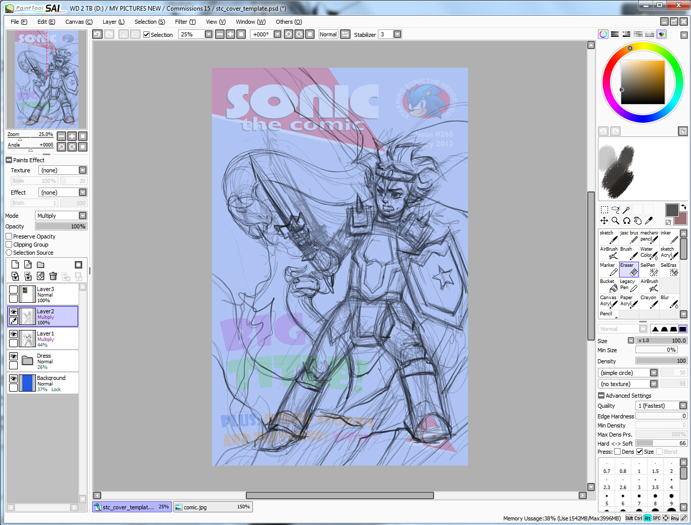Select the Hand pan tool
Image resolution: width=691 pixels, height=525 pixels.
point(637,221)
